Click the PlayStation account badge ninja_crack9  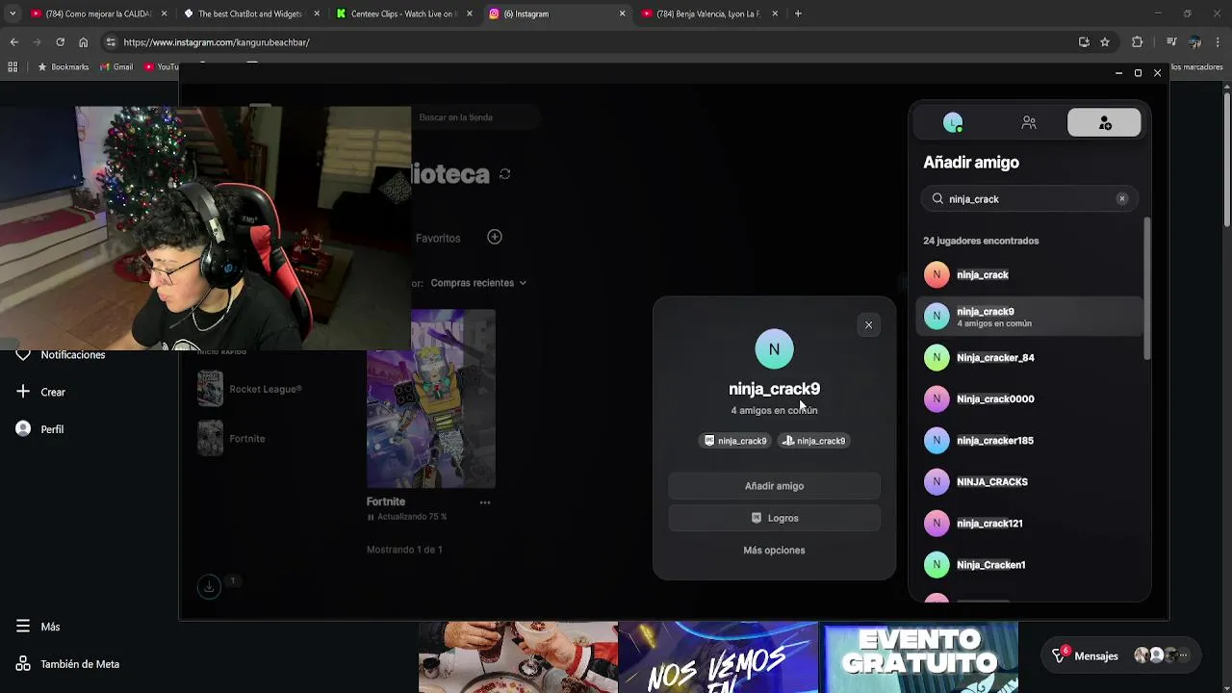(x=814, y=441)
